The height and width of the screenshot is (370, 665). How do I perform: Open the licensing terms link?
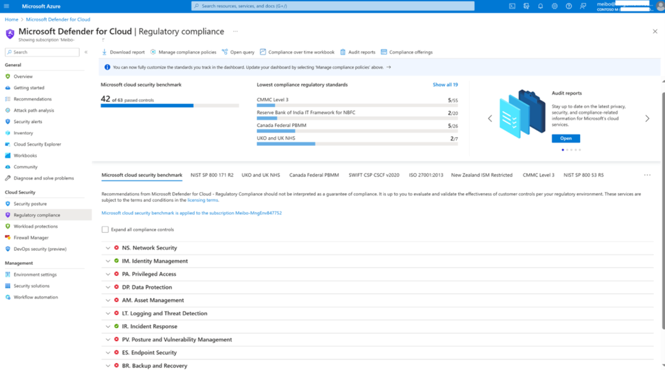(x=203, y=200)
